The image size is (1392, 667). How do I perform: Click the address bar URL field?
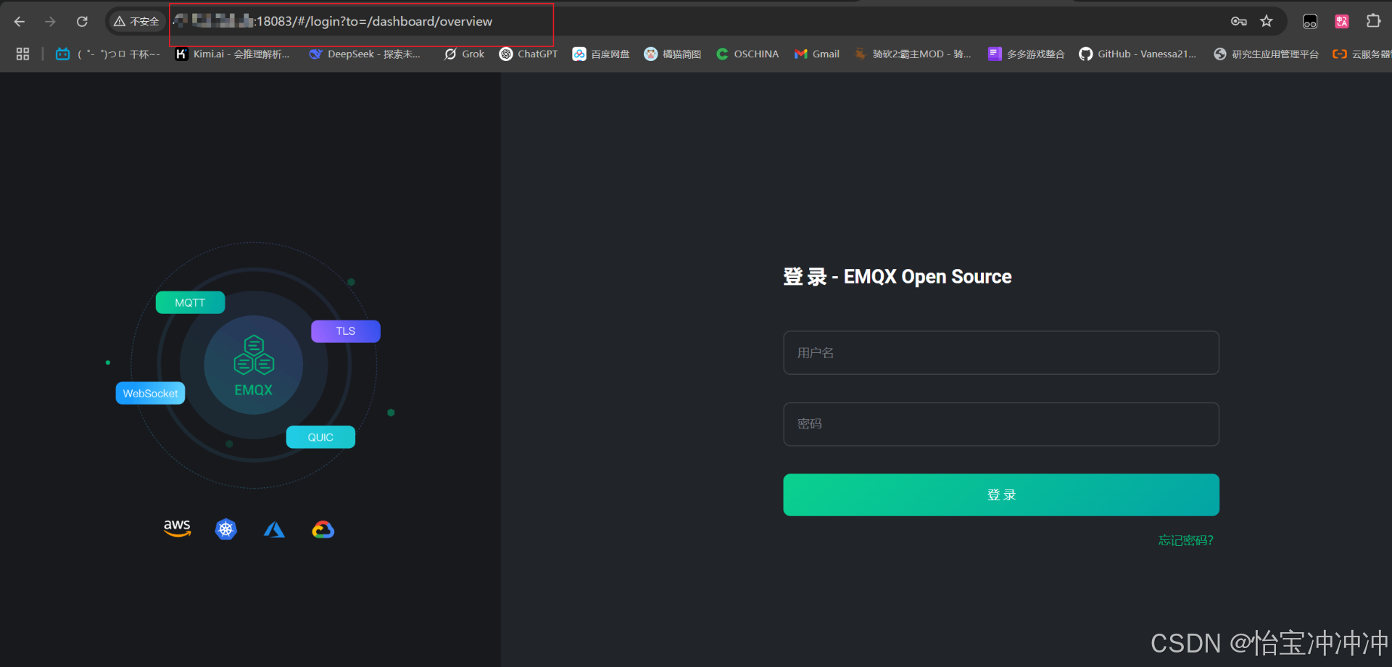(x=696, y=22)
